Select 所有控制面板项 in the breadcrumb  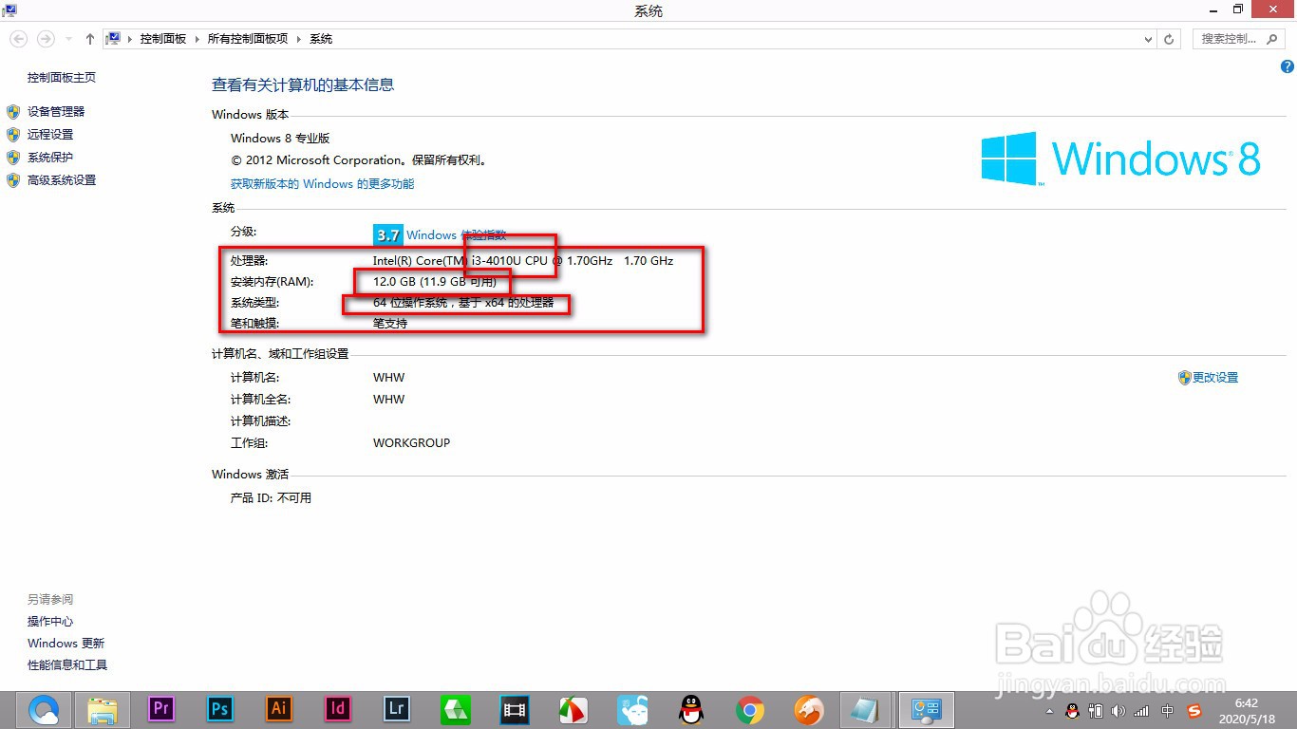(x=247, y=39)
